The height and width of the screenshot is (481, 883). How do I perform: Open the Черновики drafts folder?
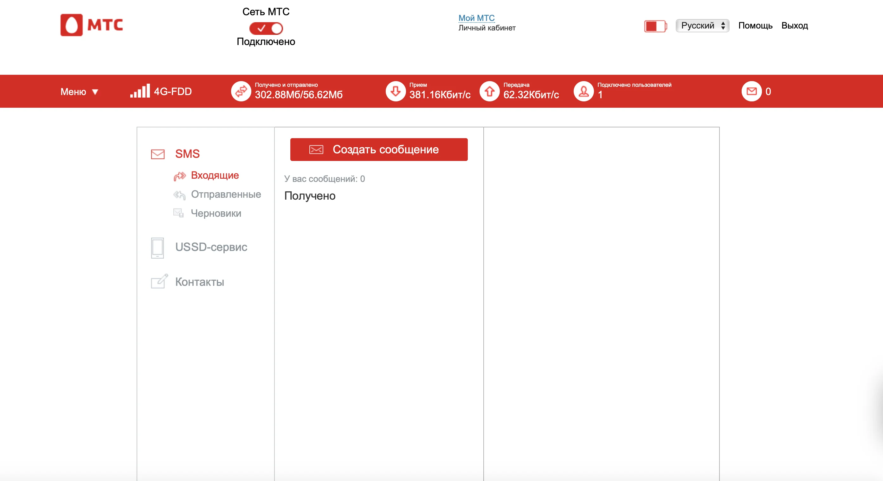pos(216,214)
